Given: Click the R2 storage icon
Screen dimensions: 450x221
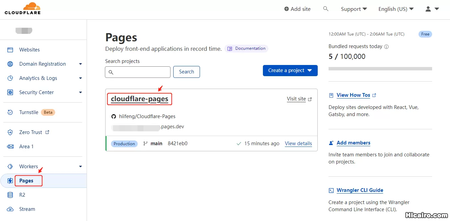Looking at the screenshot, I should coord(10,195).
